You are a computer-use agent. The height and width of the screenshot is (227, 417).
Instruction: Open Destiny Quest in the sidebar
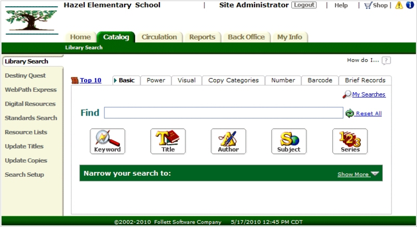click(25, 76)
